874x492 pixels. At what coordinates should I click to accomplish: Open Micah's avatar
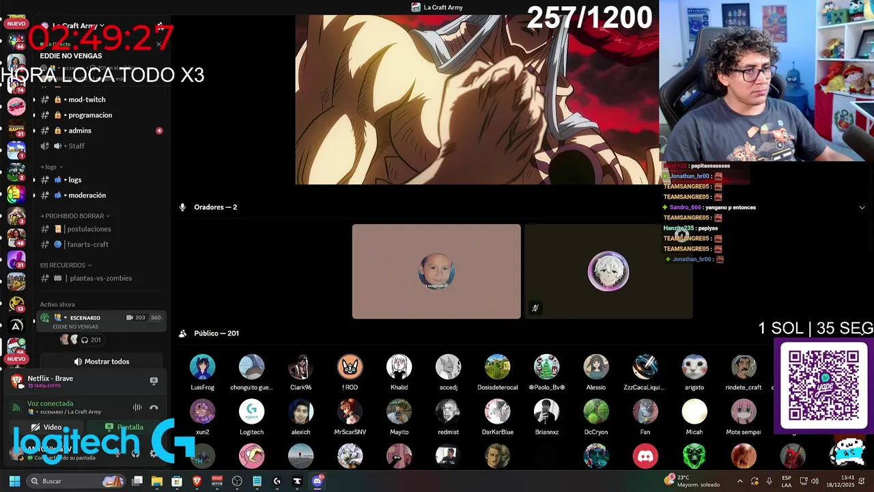pos(694,412)
